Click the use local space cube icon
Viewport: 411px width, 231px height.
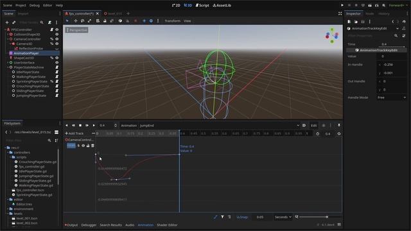tap(120, 21)
